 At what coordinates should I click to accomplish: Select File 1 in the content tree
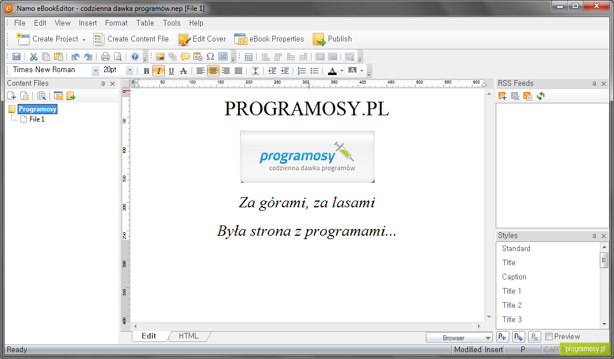[37, 119]
